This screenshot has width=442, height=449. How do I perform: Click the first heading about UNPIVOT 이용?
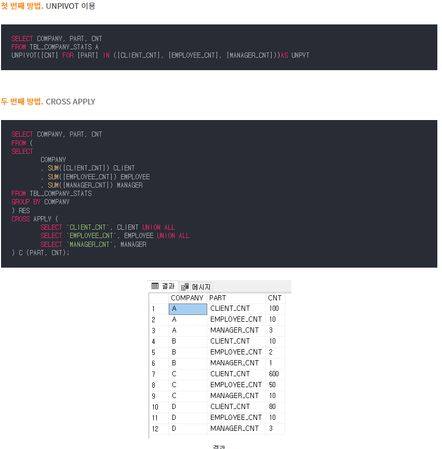point(48,6)
